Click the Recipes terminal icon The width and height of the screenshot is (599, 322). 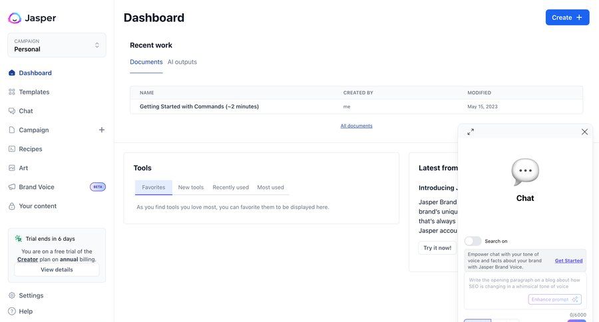point(12,149)
